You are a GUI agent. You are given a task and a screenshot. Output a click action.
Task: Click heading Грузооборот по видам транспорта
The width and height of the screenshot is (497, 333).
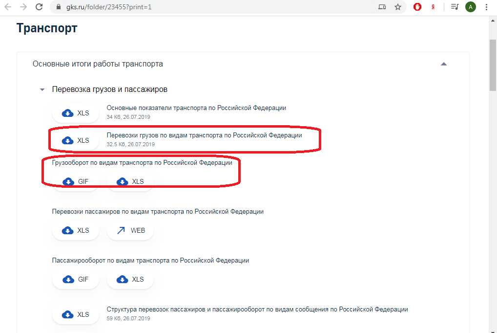click(x=142, y=162)
